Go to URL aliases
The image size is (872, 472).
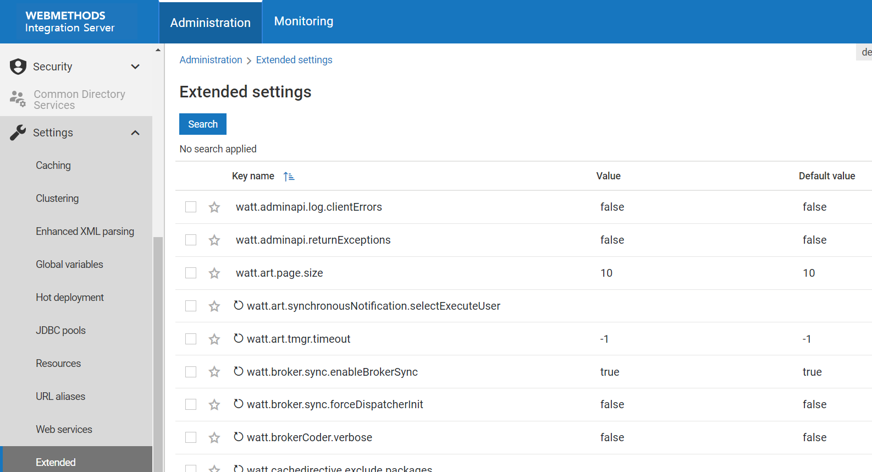(x=60, y=396)
